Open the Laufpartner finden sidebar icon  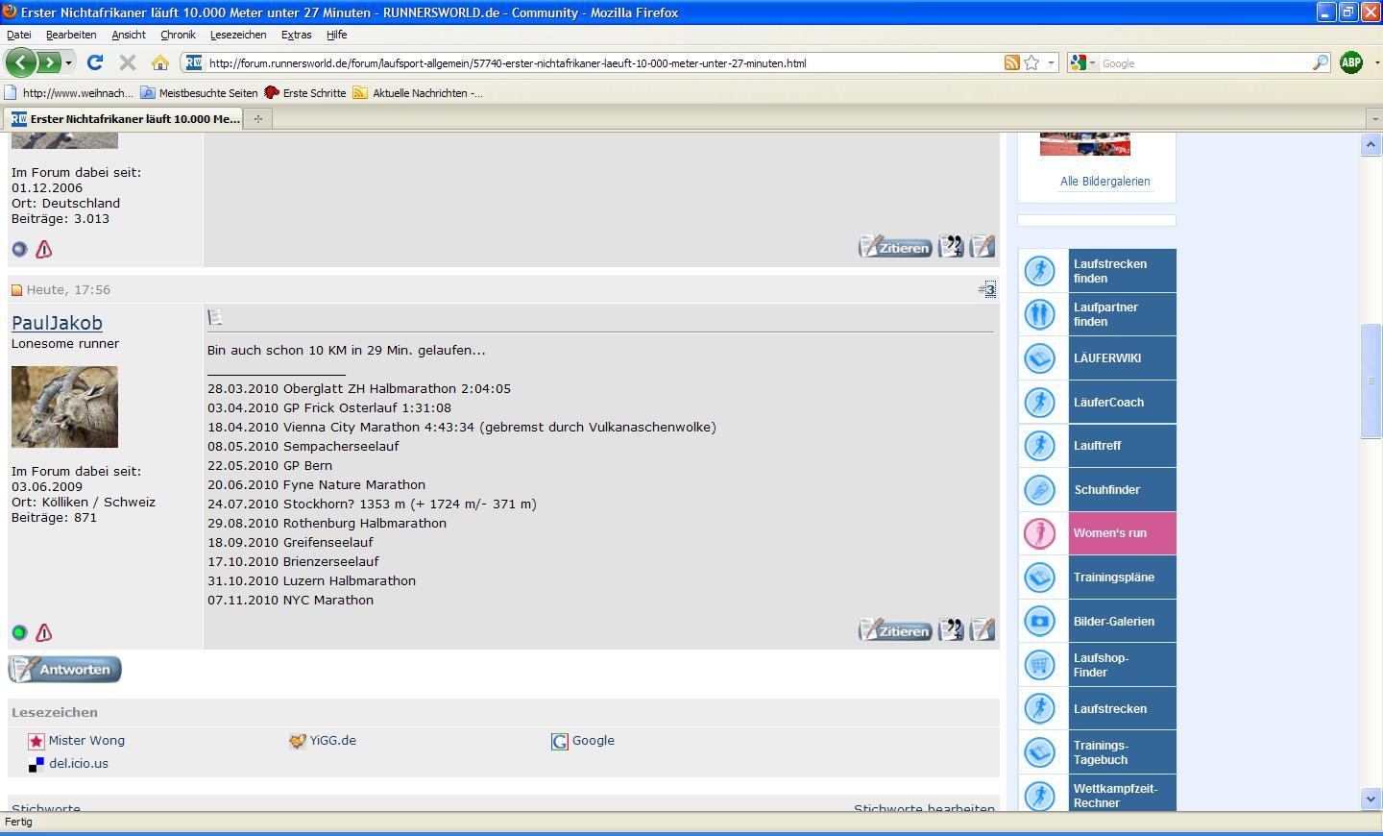pyautogui.click(x=1040, y=314)
